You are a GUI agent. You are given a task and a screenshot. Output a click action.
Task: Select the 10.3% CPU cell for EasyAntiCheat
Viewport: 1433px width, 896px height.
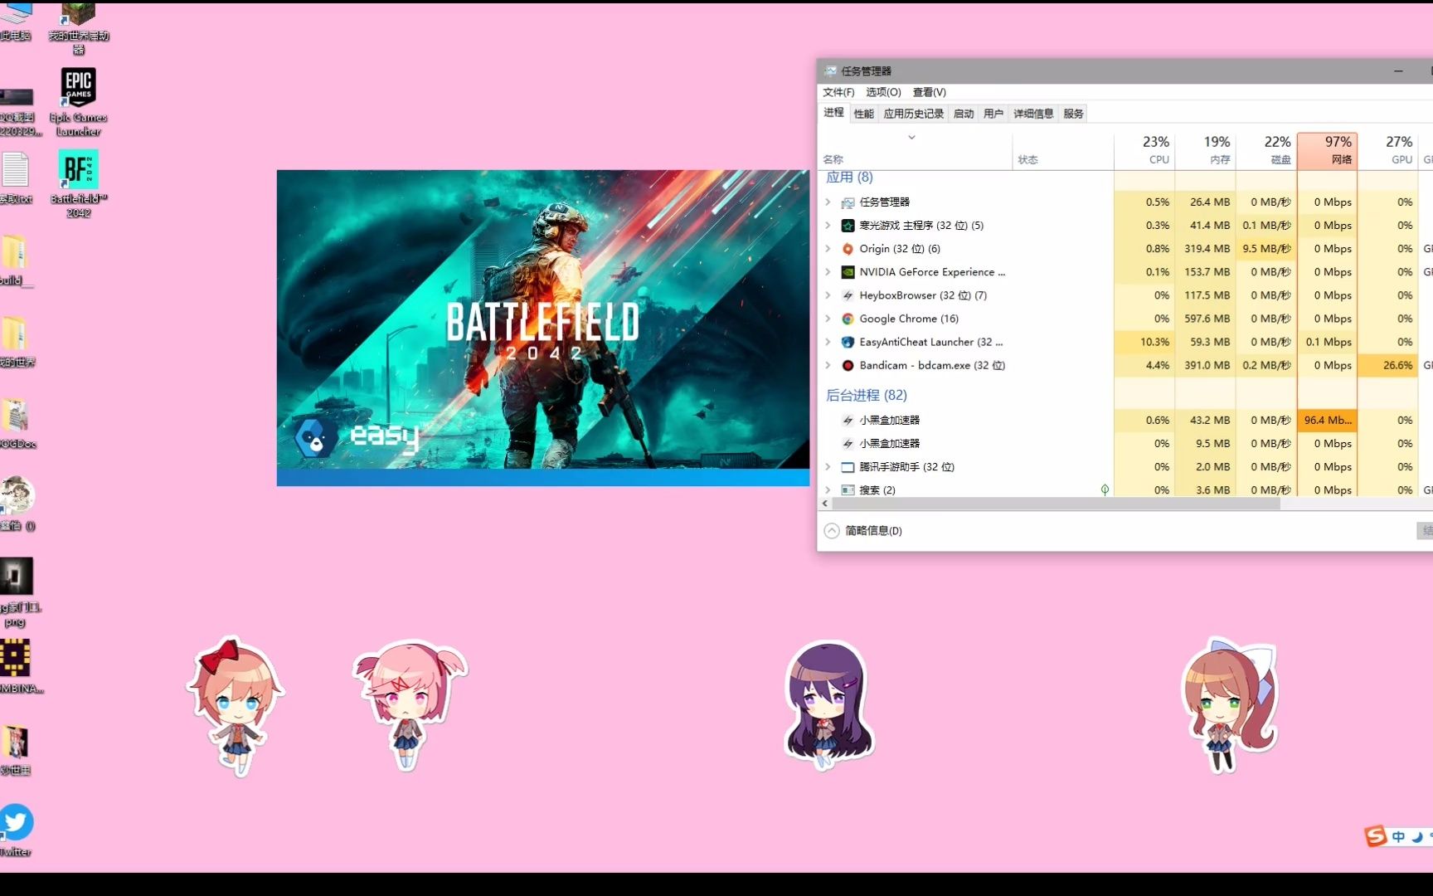pyautogui.click(x=1144, y=342)
